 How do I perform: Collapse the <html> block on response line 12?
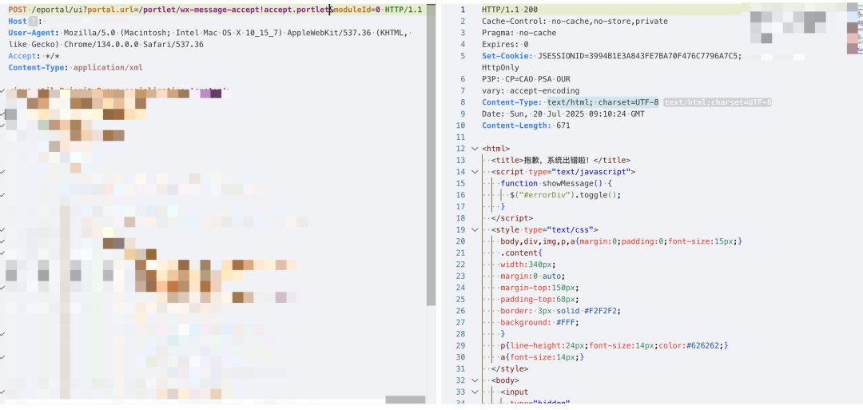(475, 149)
